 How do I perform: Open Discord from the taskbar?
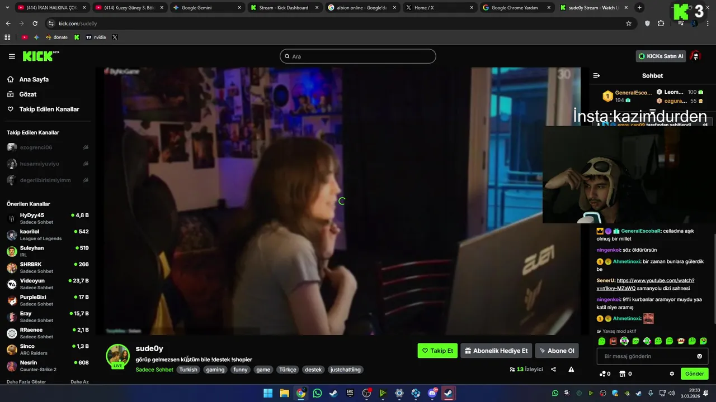click(x=432, y=393)
